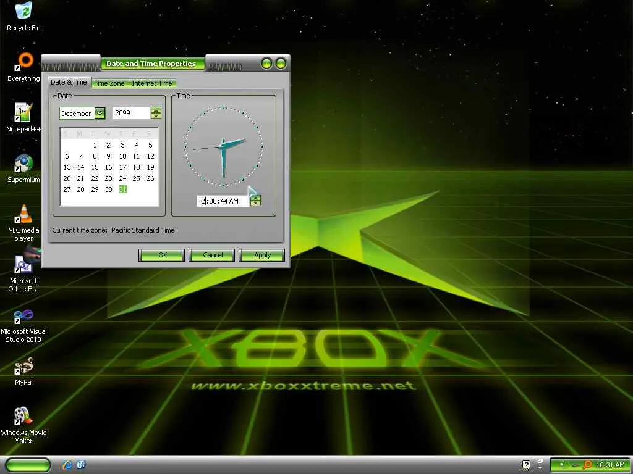This screenshot has height=474, width=633.
Task: Select the VLC media player icon
Action: tap(23, 222)
